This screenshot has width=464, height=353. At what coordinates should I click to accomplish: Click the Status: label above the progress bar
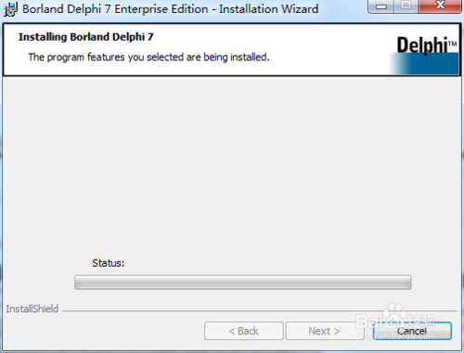coord(108,263)
